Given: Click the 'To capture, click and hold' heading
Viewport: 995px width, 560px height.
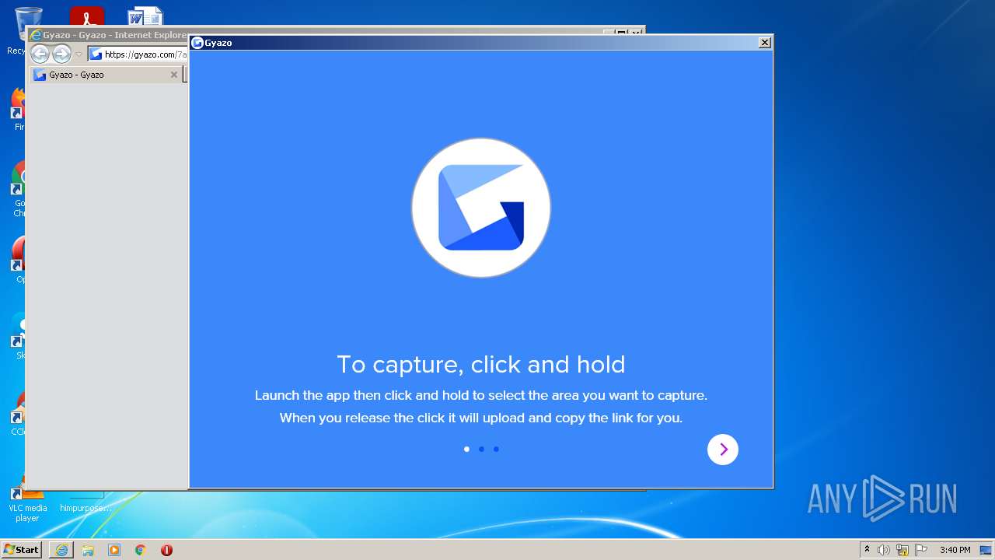Looking at the screenshot, I should [x=481, y=364].
